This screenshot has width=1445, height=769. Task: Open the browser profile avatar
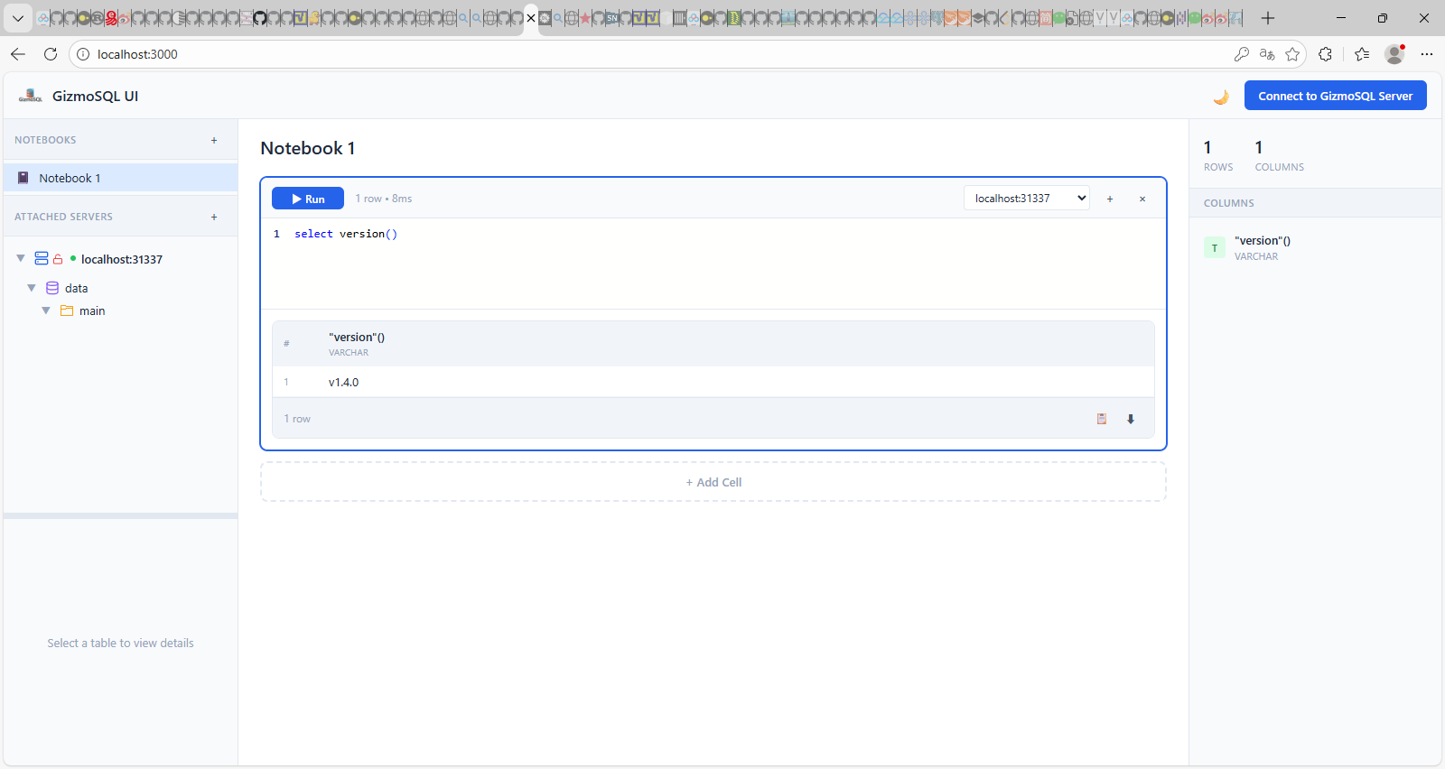[x=1395, y=54]
